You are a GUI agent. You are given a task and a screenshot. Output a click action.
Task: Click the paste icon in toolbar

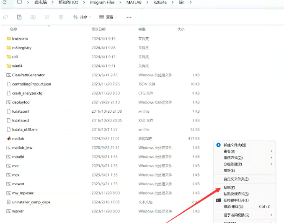(19, 17)
